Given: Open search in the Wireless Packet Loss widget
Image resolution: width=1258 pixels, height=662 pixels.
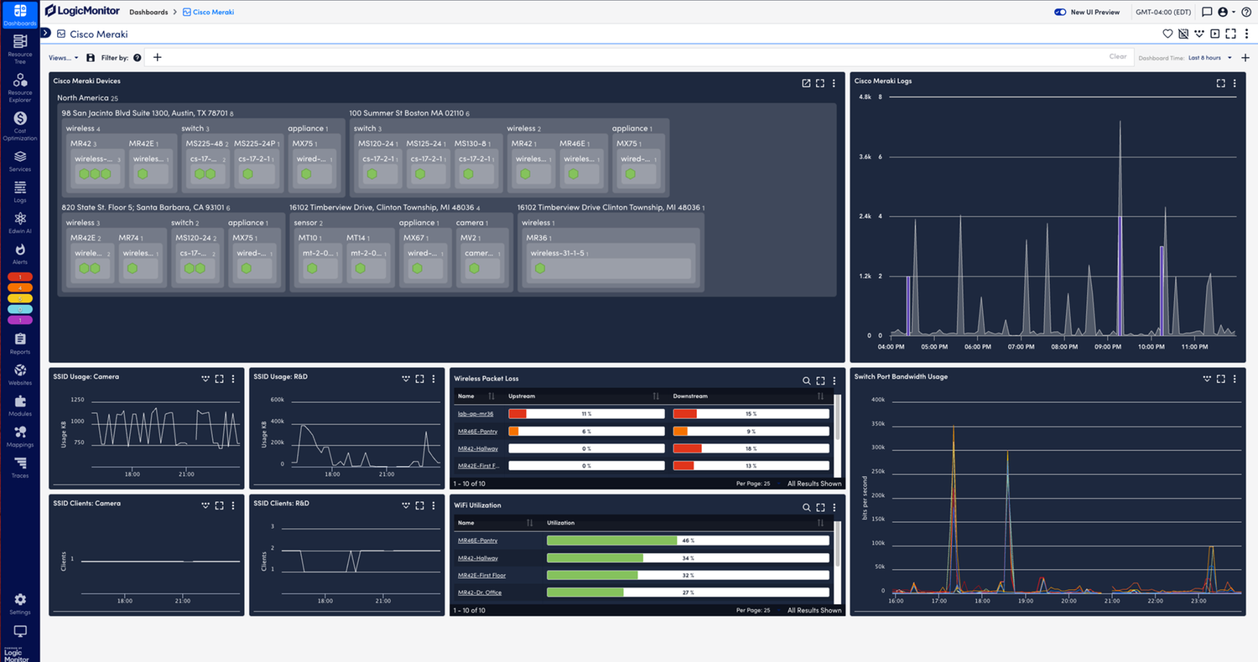Looking at the screenshot, I should tap(806, 380).
